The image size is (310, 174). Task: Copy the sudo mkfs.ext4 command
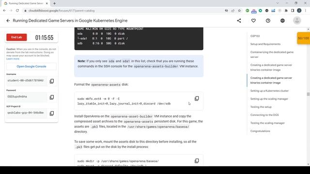tap(197, 99)
